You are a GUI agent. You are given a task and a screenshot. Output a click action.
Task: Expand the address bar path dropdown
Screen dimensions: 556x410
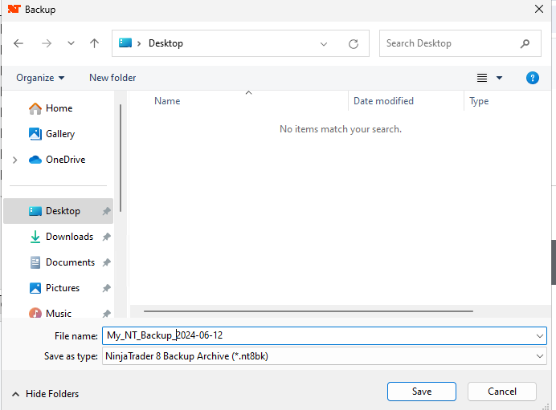[324, 43]
